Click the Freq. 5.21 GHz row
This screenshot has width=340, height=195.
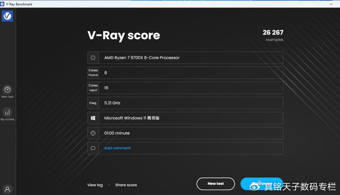[185, 103]
